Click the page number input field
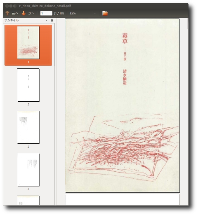Screen dimensions: 198x215 click(46, 13)
